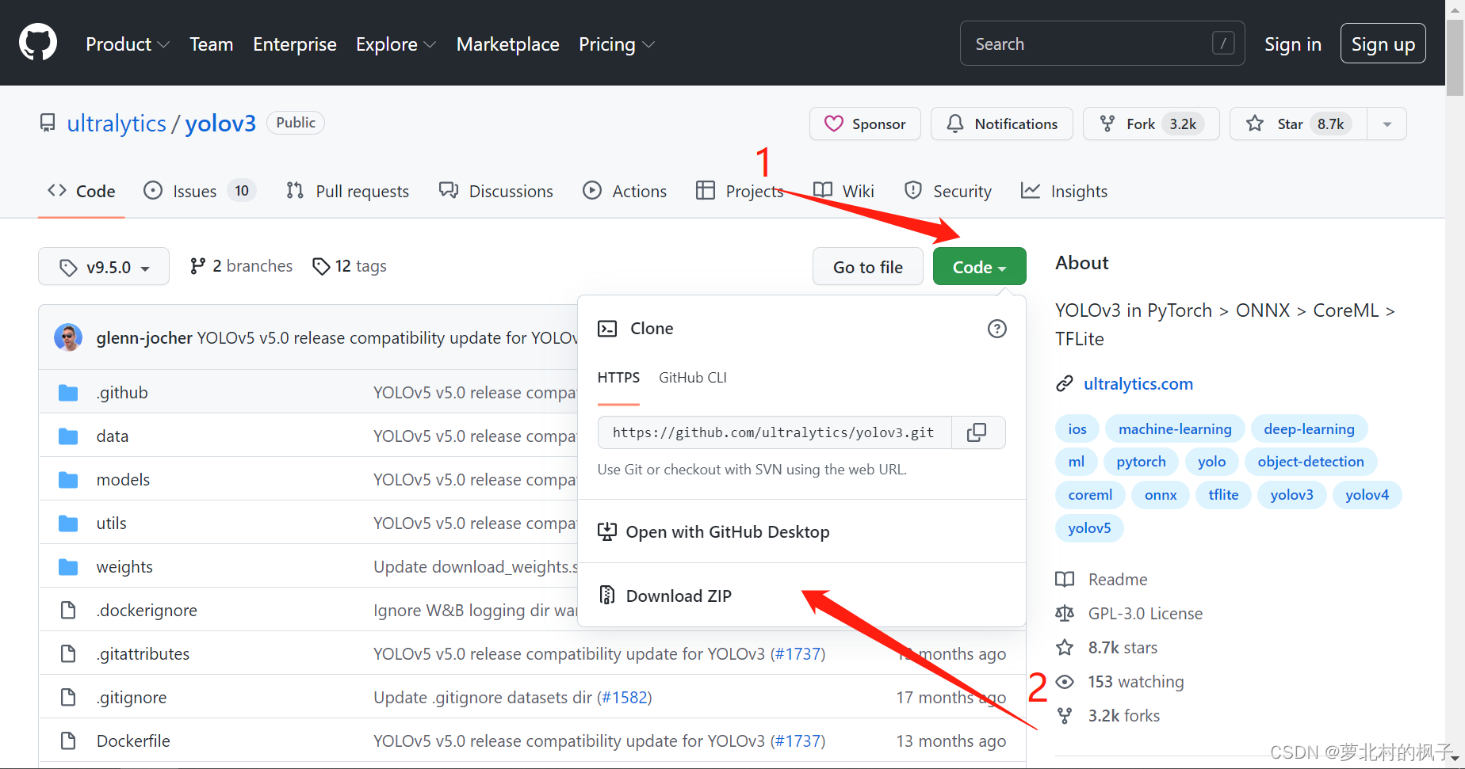Open the Dockerfile file

(133, 741)
